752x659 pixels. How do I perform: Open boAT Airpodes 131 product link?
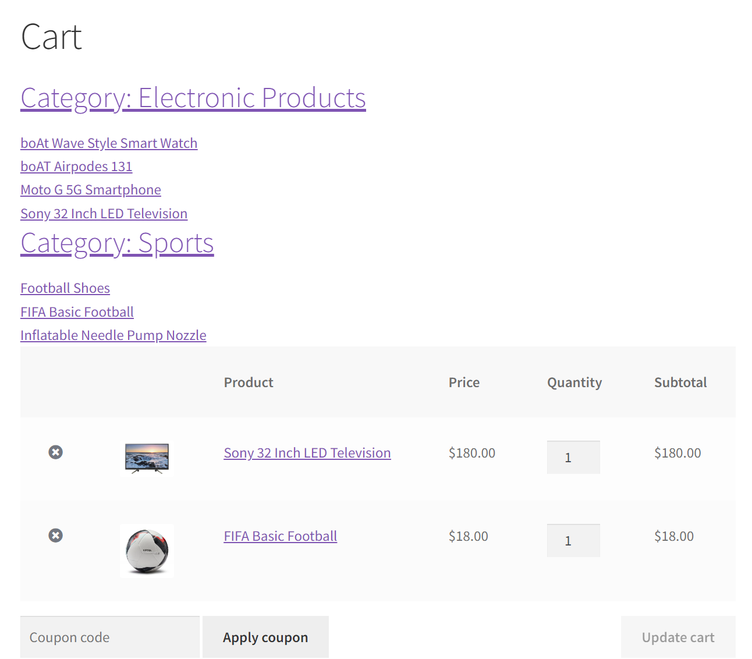(76, 166)
